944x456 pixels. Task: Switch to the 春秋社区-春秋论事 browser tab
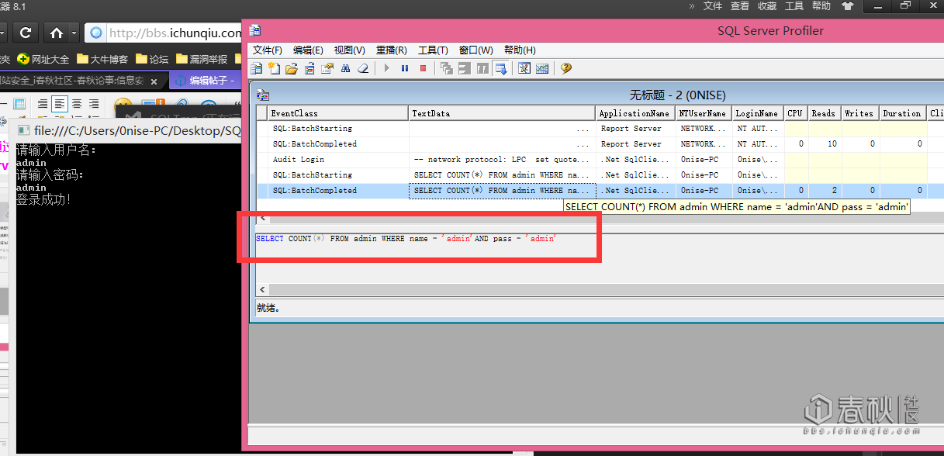point(74,81)
